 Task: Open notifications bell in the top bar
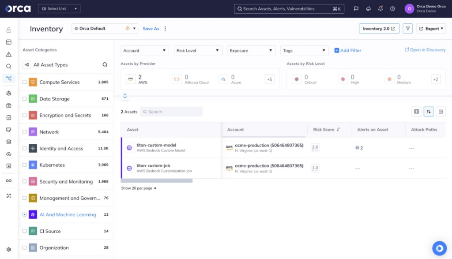coord(380,8)
